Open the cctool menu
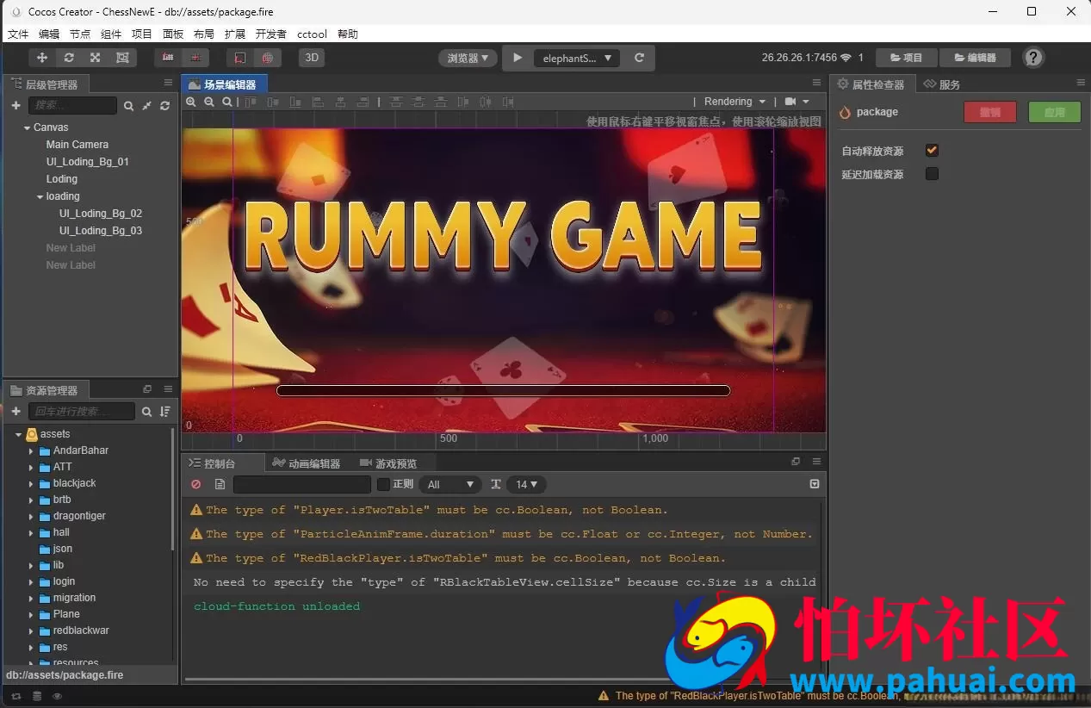Image resolution: width=1091 pixels, height=708 pixels. point(313,34)
